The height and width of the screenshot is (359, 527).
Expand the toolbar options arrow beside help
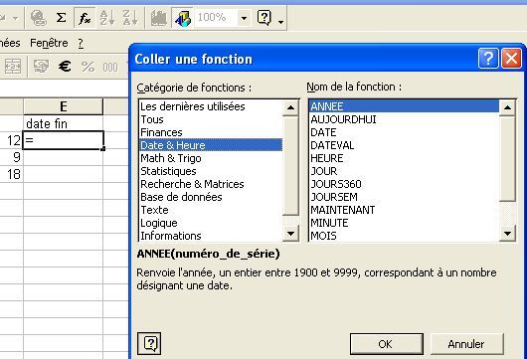coord(280,22)
